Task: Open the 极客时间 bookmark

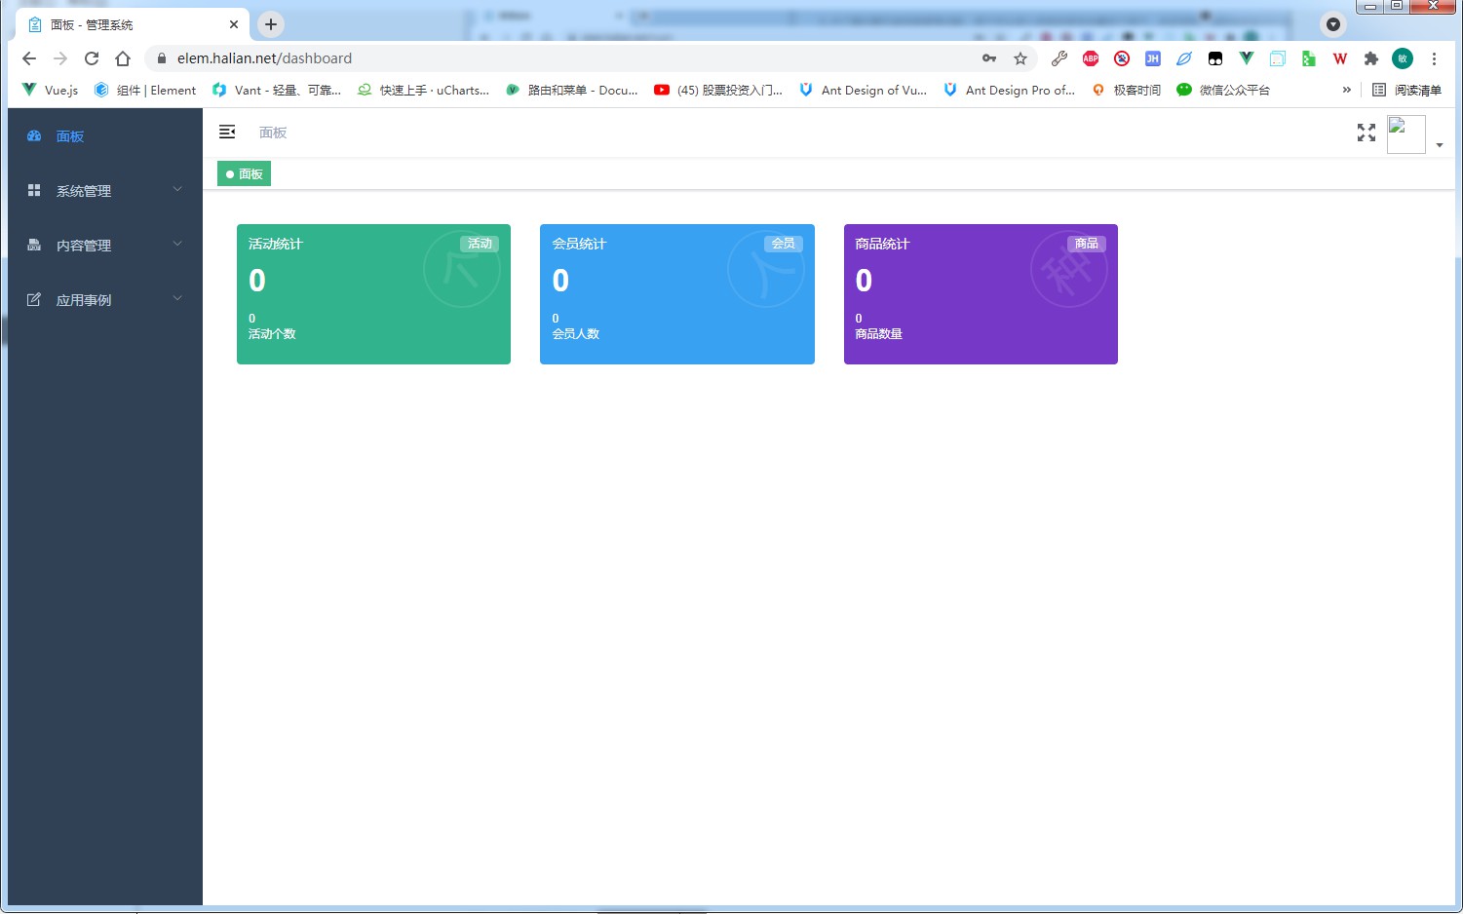Action: coord(1127,90)
